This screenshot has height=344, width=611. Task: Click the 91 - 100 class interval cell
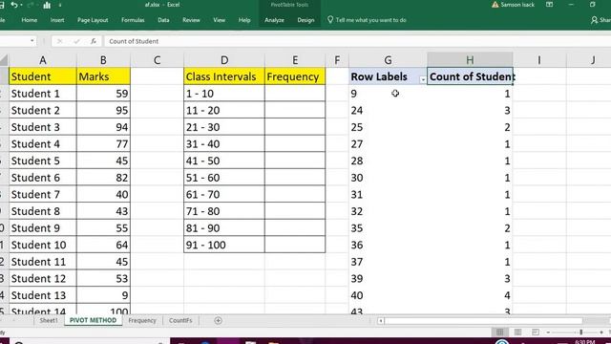coord(224,245)
